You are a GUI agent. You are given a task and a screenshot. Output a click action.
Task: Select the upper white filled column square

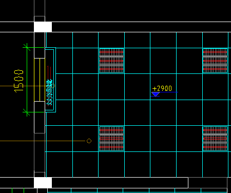tap(43, 27)
